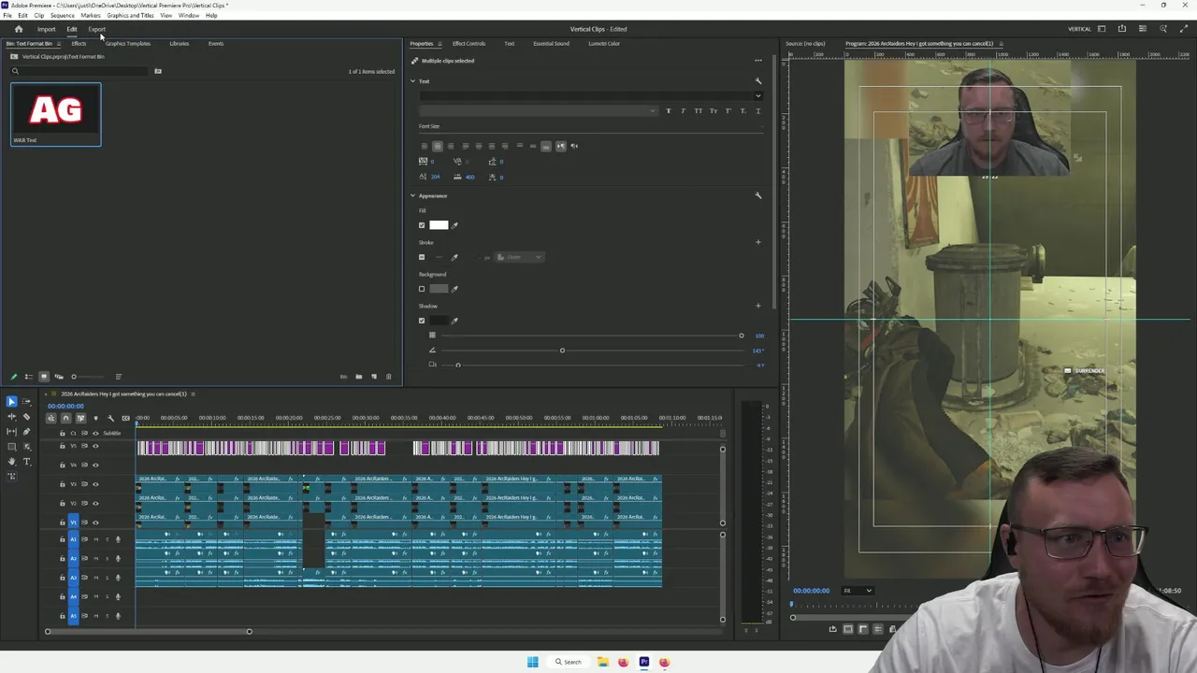1197x673 pixels.
Task: Open the font family dropdown
Action: point(758,95)
